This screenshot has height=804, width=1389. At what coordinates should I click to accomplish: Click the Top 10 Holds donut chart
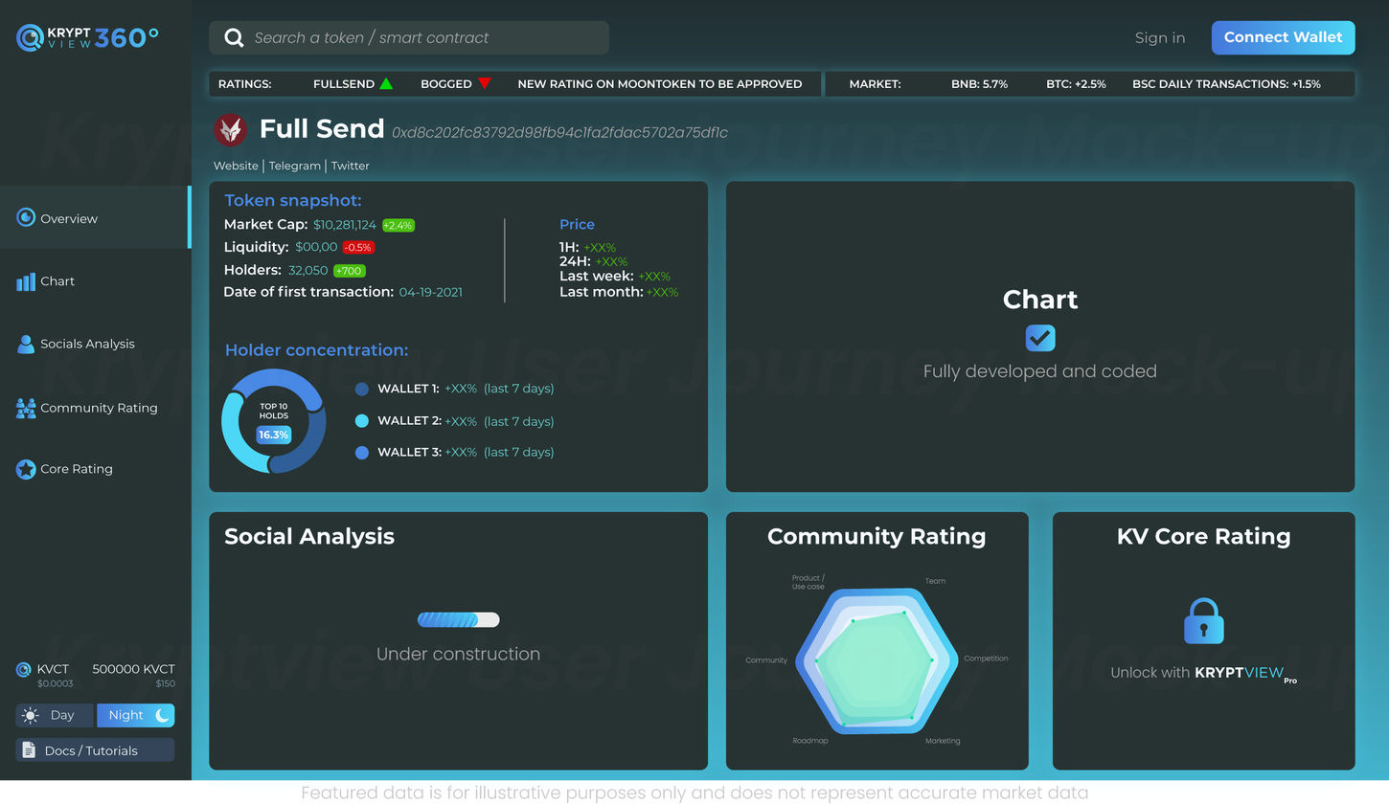pos(273,421)
